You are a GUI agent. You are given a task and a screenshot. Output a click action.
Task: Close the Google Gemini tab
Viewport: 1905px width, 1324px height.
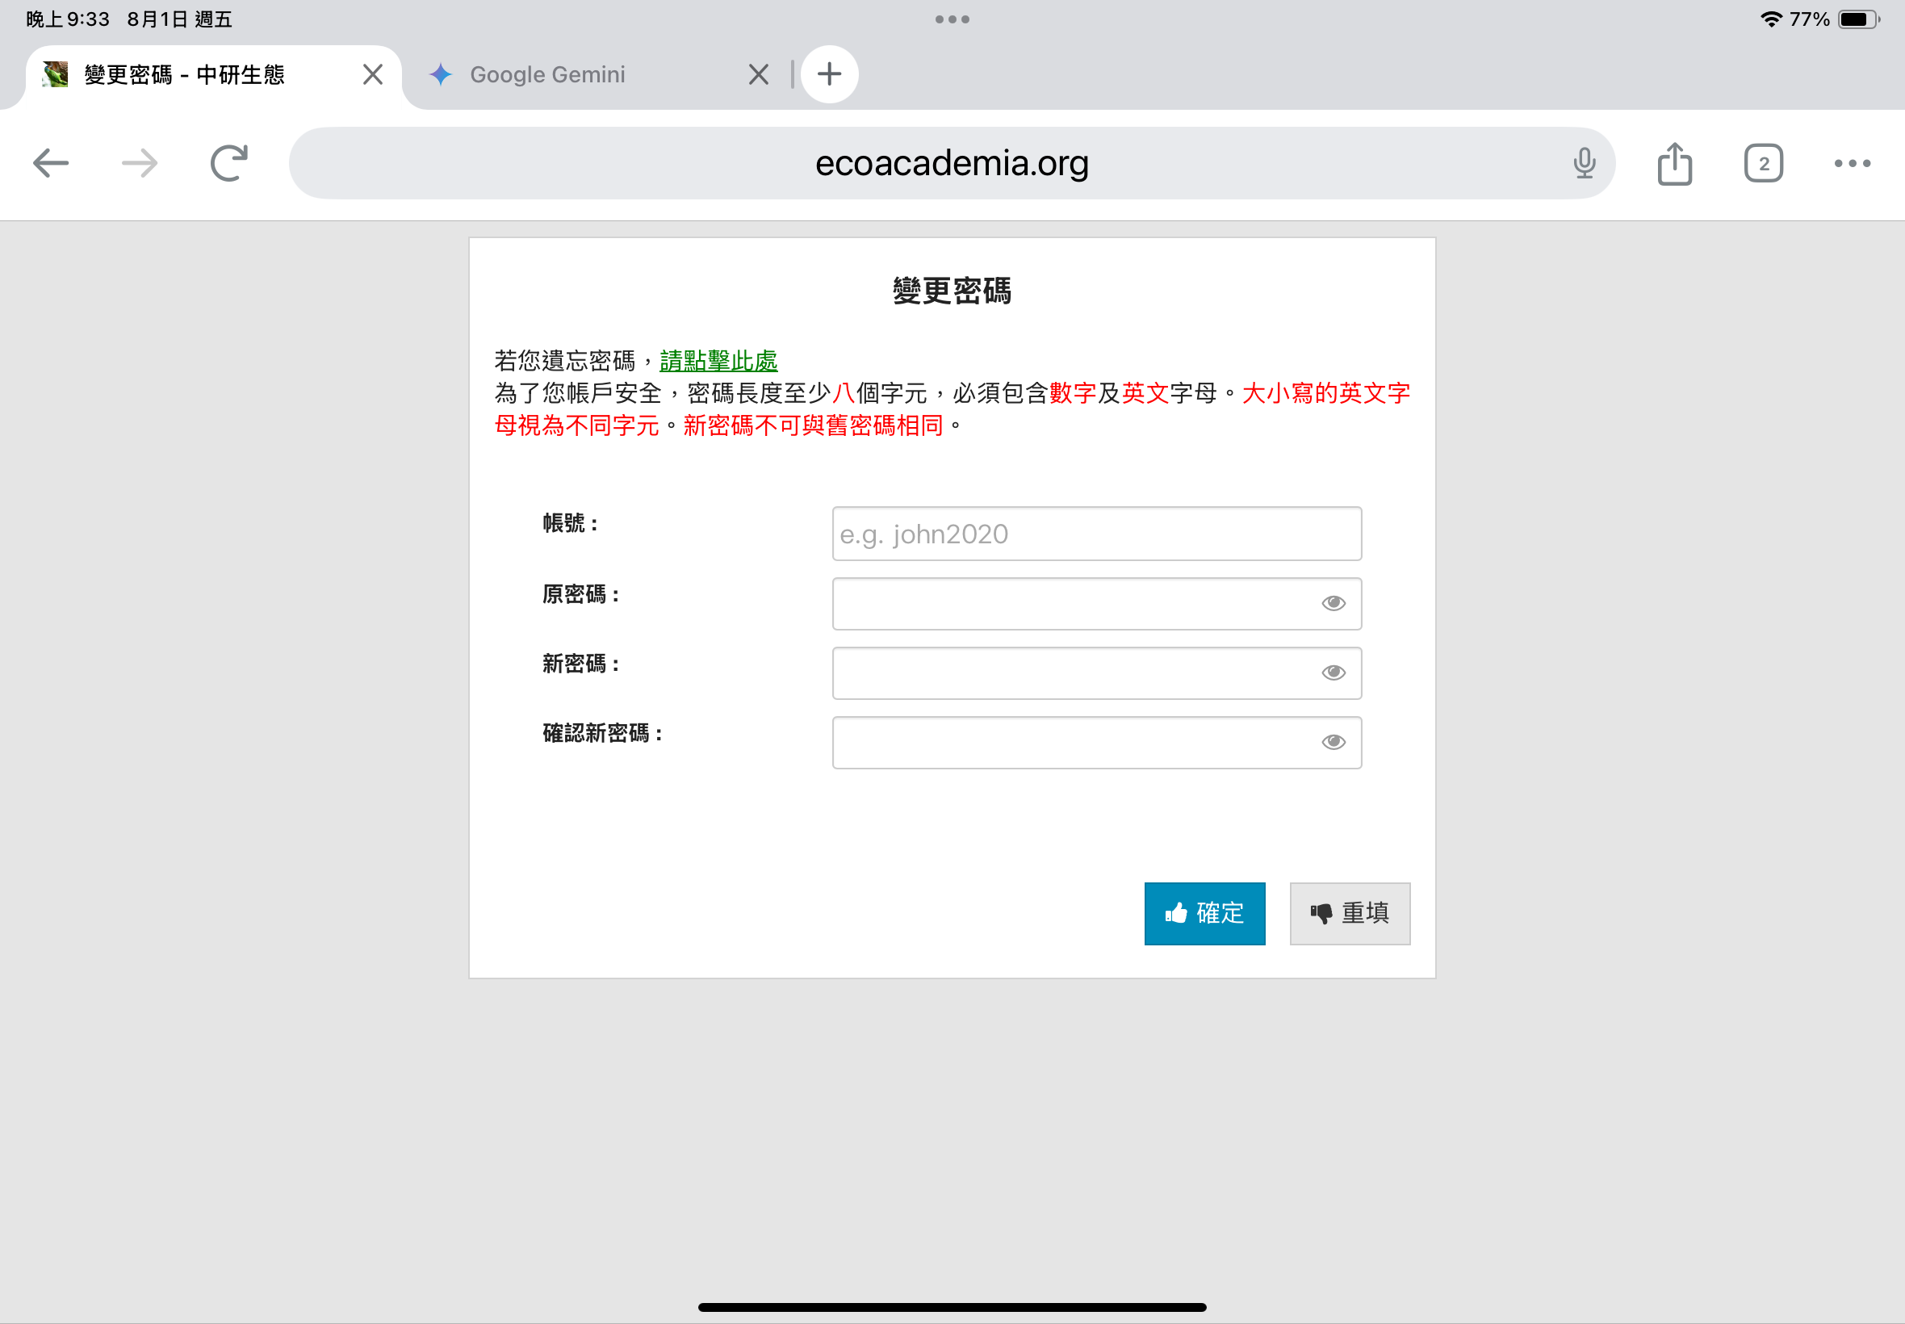(758, 74)
